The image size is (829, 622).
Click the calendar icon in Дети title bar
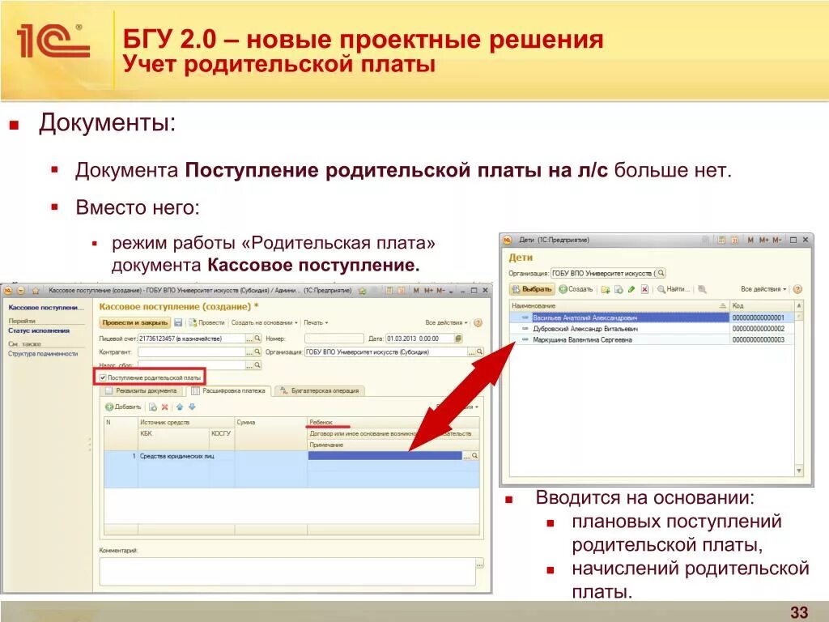click(735, 240)
